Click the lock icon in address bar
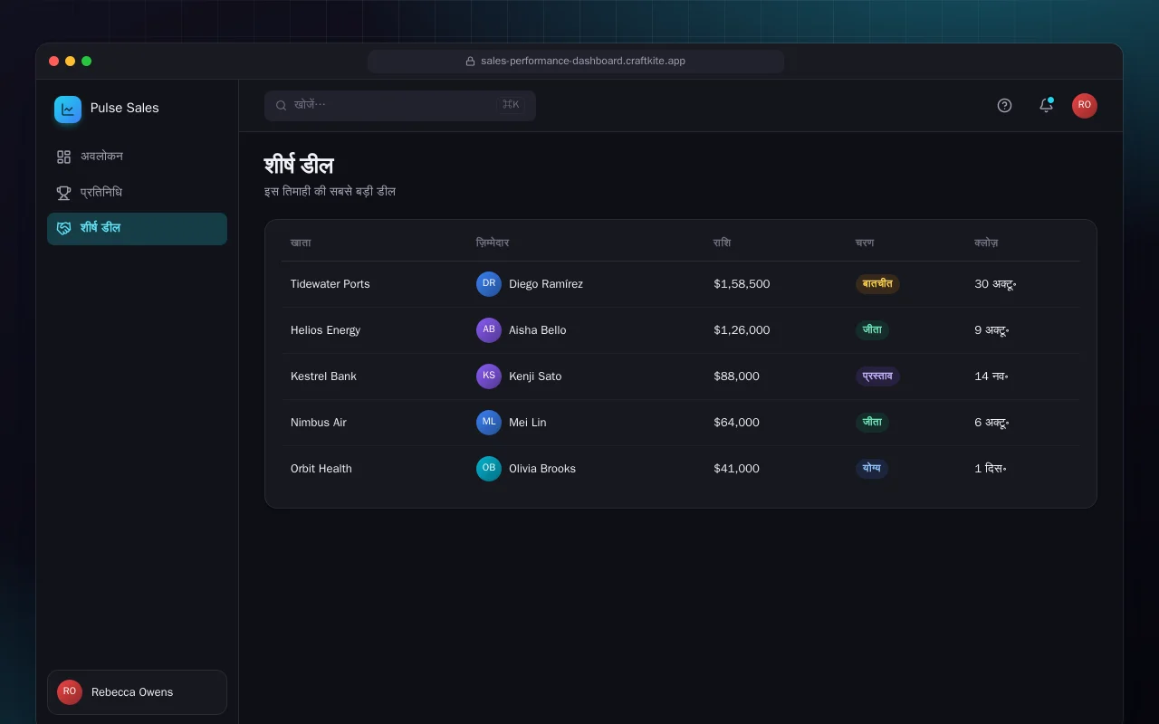 pyautogui.click(x=470, y=62)
